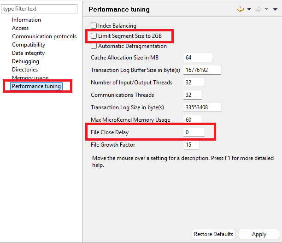Screen dimensions: 282x243
Task: Click the Cache Allocation Size field
Action: [198, 58]
